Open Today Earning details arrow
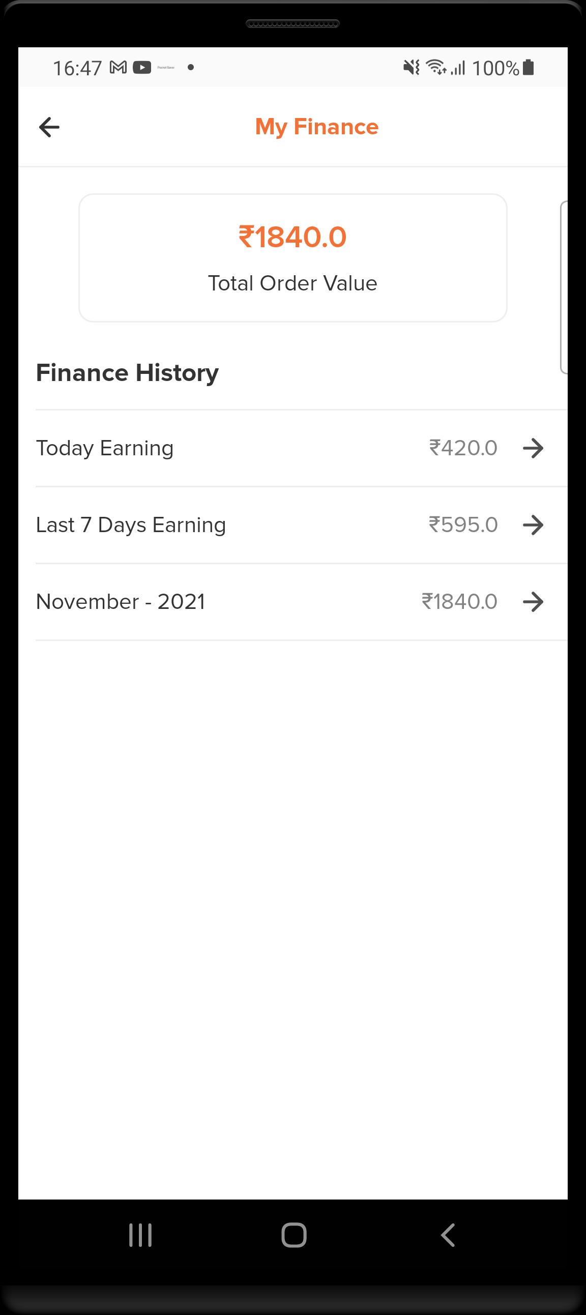The height and width of the screenshot is (1315, 586). pos(533,448)
